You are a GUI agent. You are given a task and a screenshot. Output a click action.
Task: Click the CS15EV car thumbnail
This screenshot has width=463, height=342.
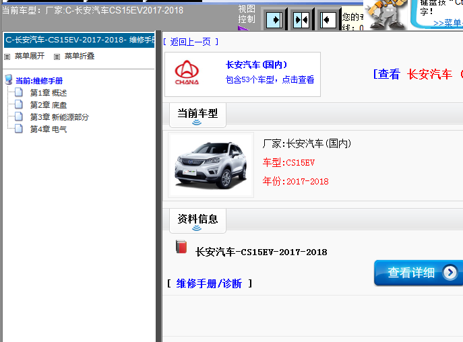pos(210,166)
